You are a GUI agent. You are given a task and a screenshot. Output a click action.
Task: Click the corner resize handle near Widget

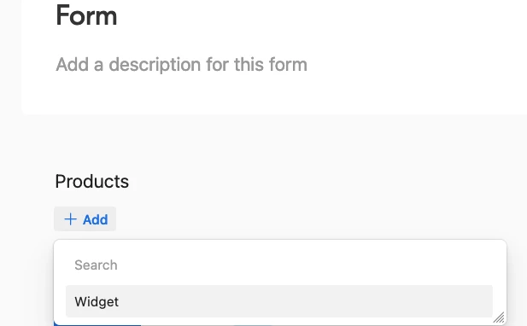(499, 317)
